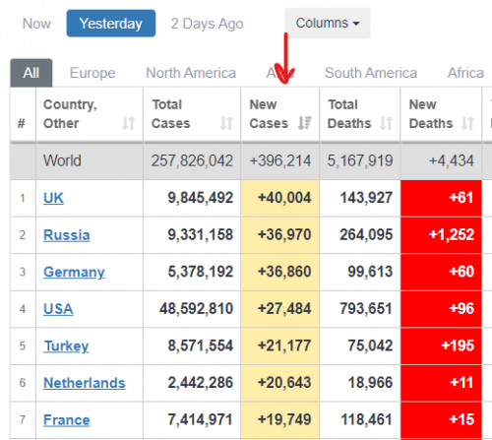This screenshot has width=492, height=440.
Task: Sort by New Cases column icon
Action: pos(305,123)
